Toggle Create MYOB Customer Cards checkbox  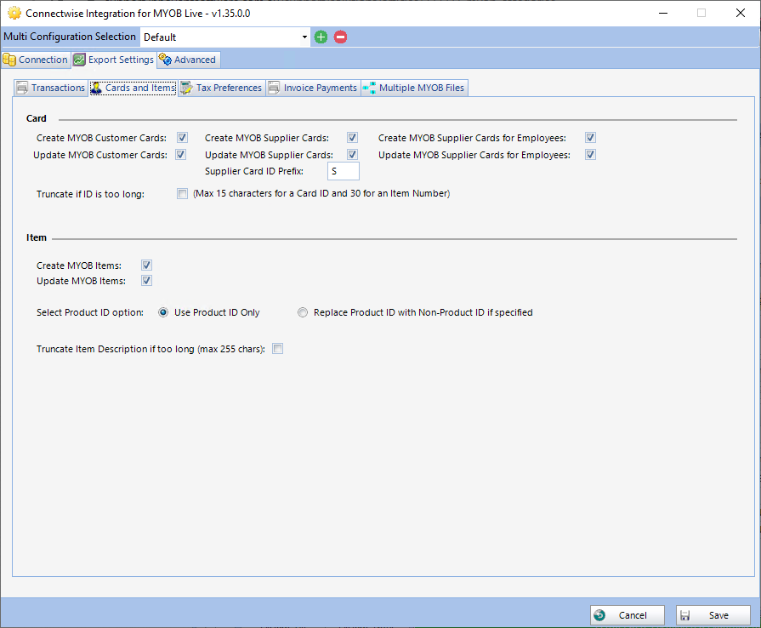point(182,138)
